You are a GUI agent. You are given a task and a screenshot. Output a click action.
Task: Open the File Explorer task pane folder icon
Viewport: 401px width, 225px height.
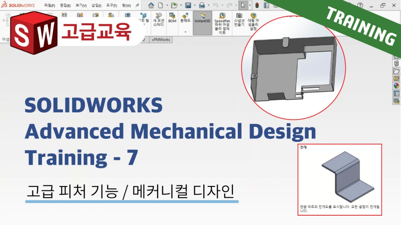click(x=396, y=71)
